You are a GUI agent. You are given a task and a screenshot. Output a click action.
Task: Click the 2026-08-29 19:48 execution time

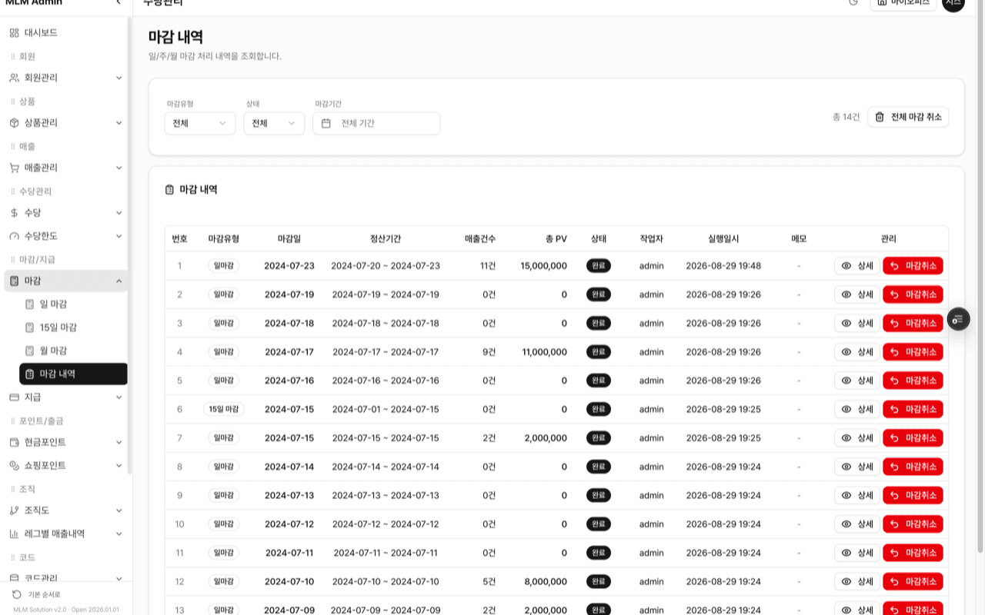tap(723, 266)
